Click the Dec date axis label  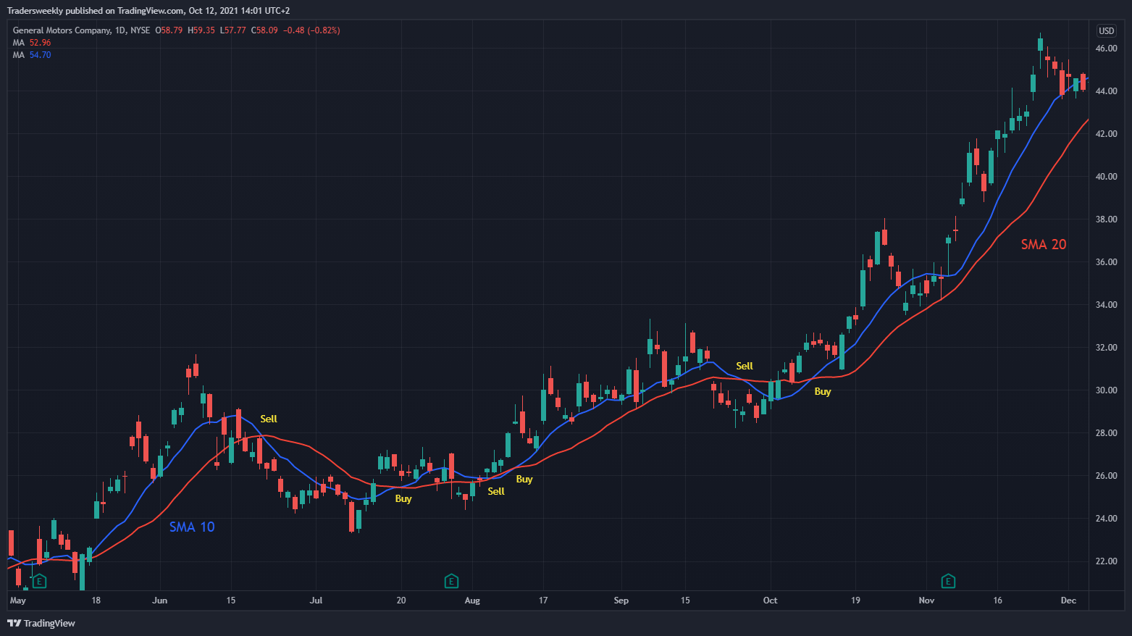[x=1068, y=601]
